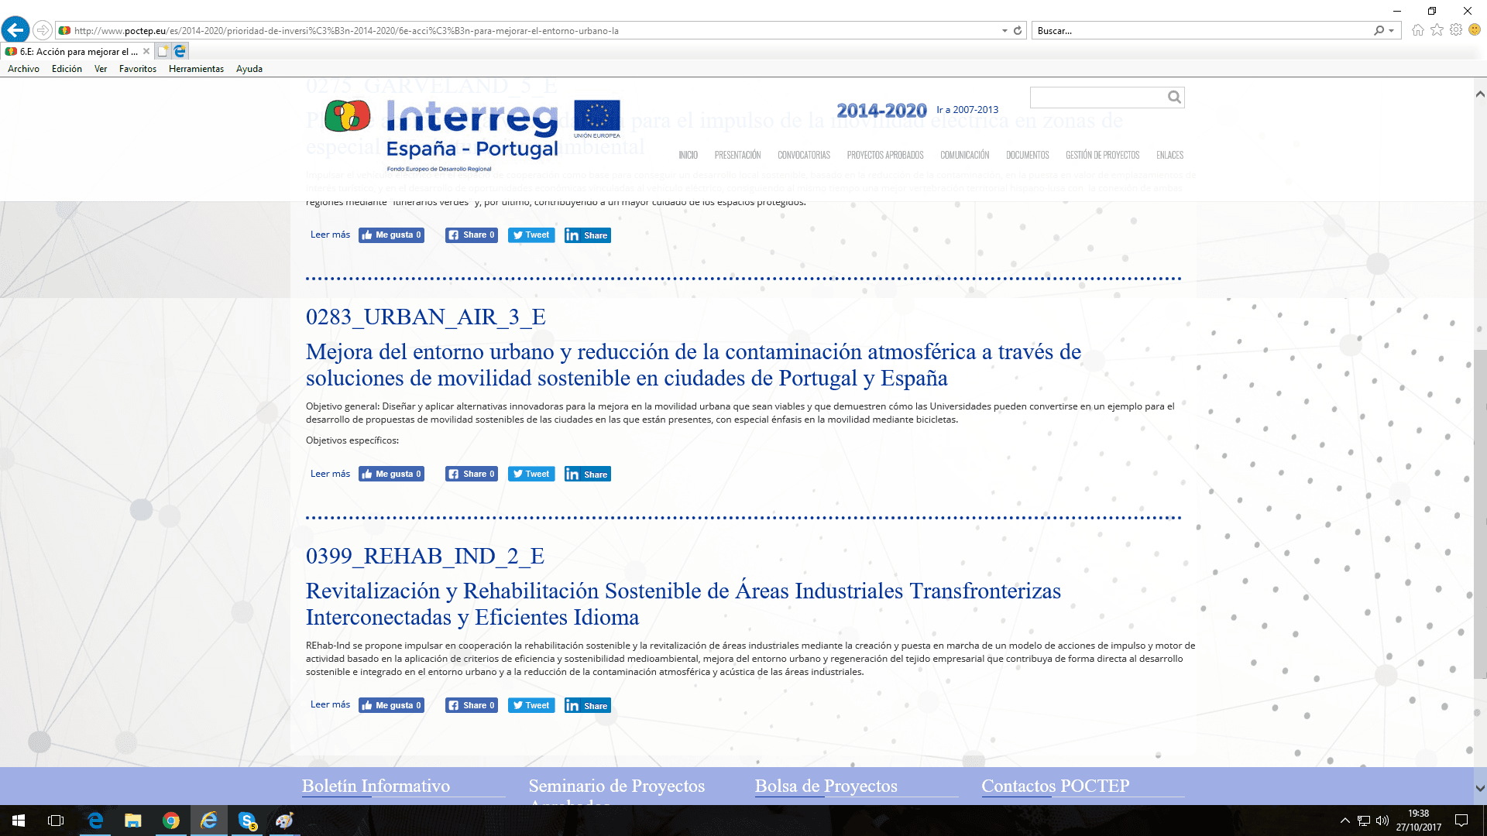This screenshot has width=1487, height=836.
Task: Open the Favoritos menu
Action: point(137,69)
